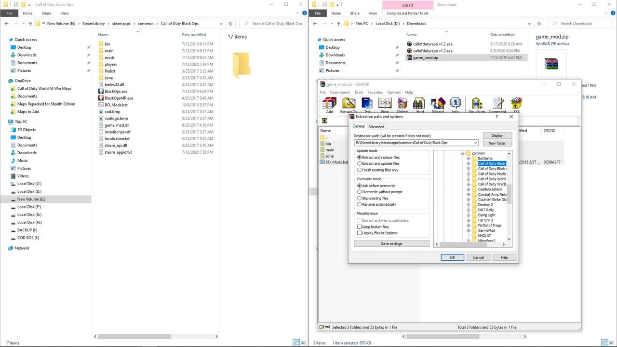This screenshot has width=617, height=347.
Task: Click the BlackOps.exe file icon
Action: point(101,91)
